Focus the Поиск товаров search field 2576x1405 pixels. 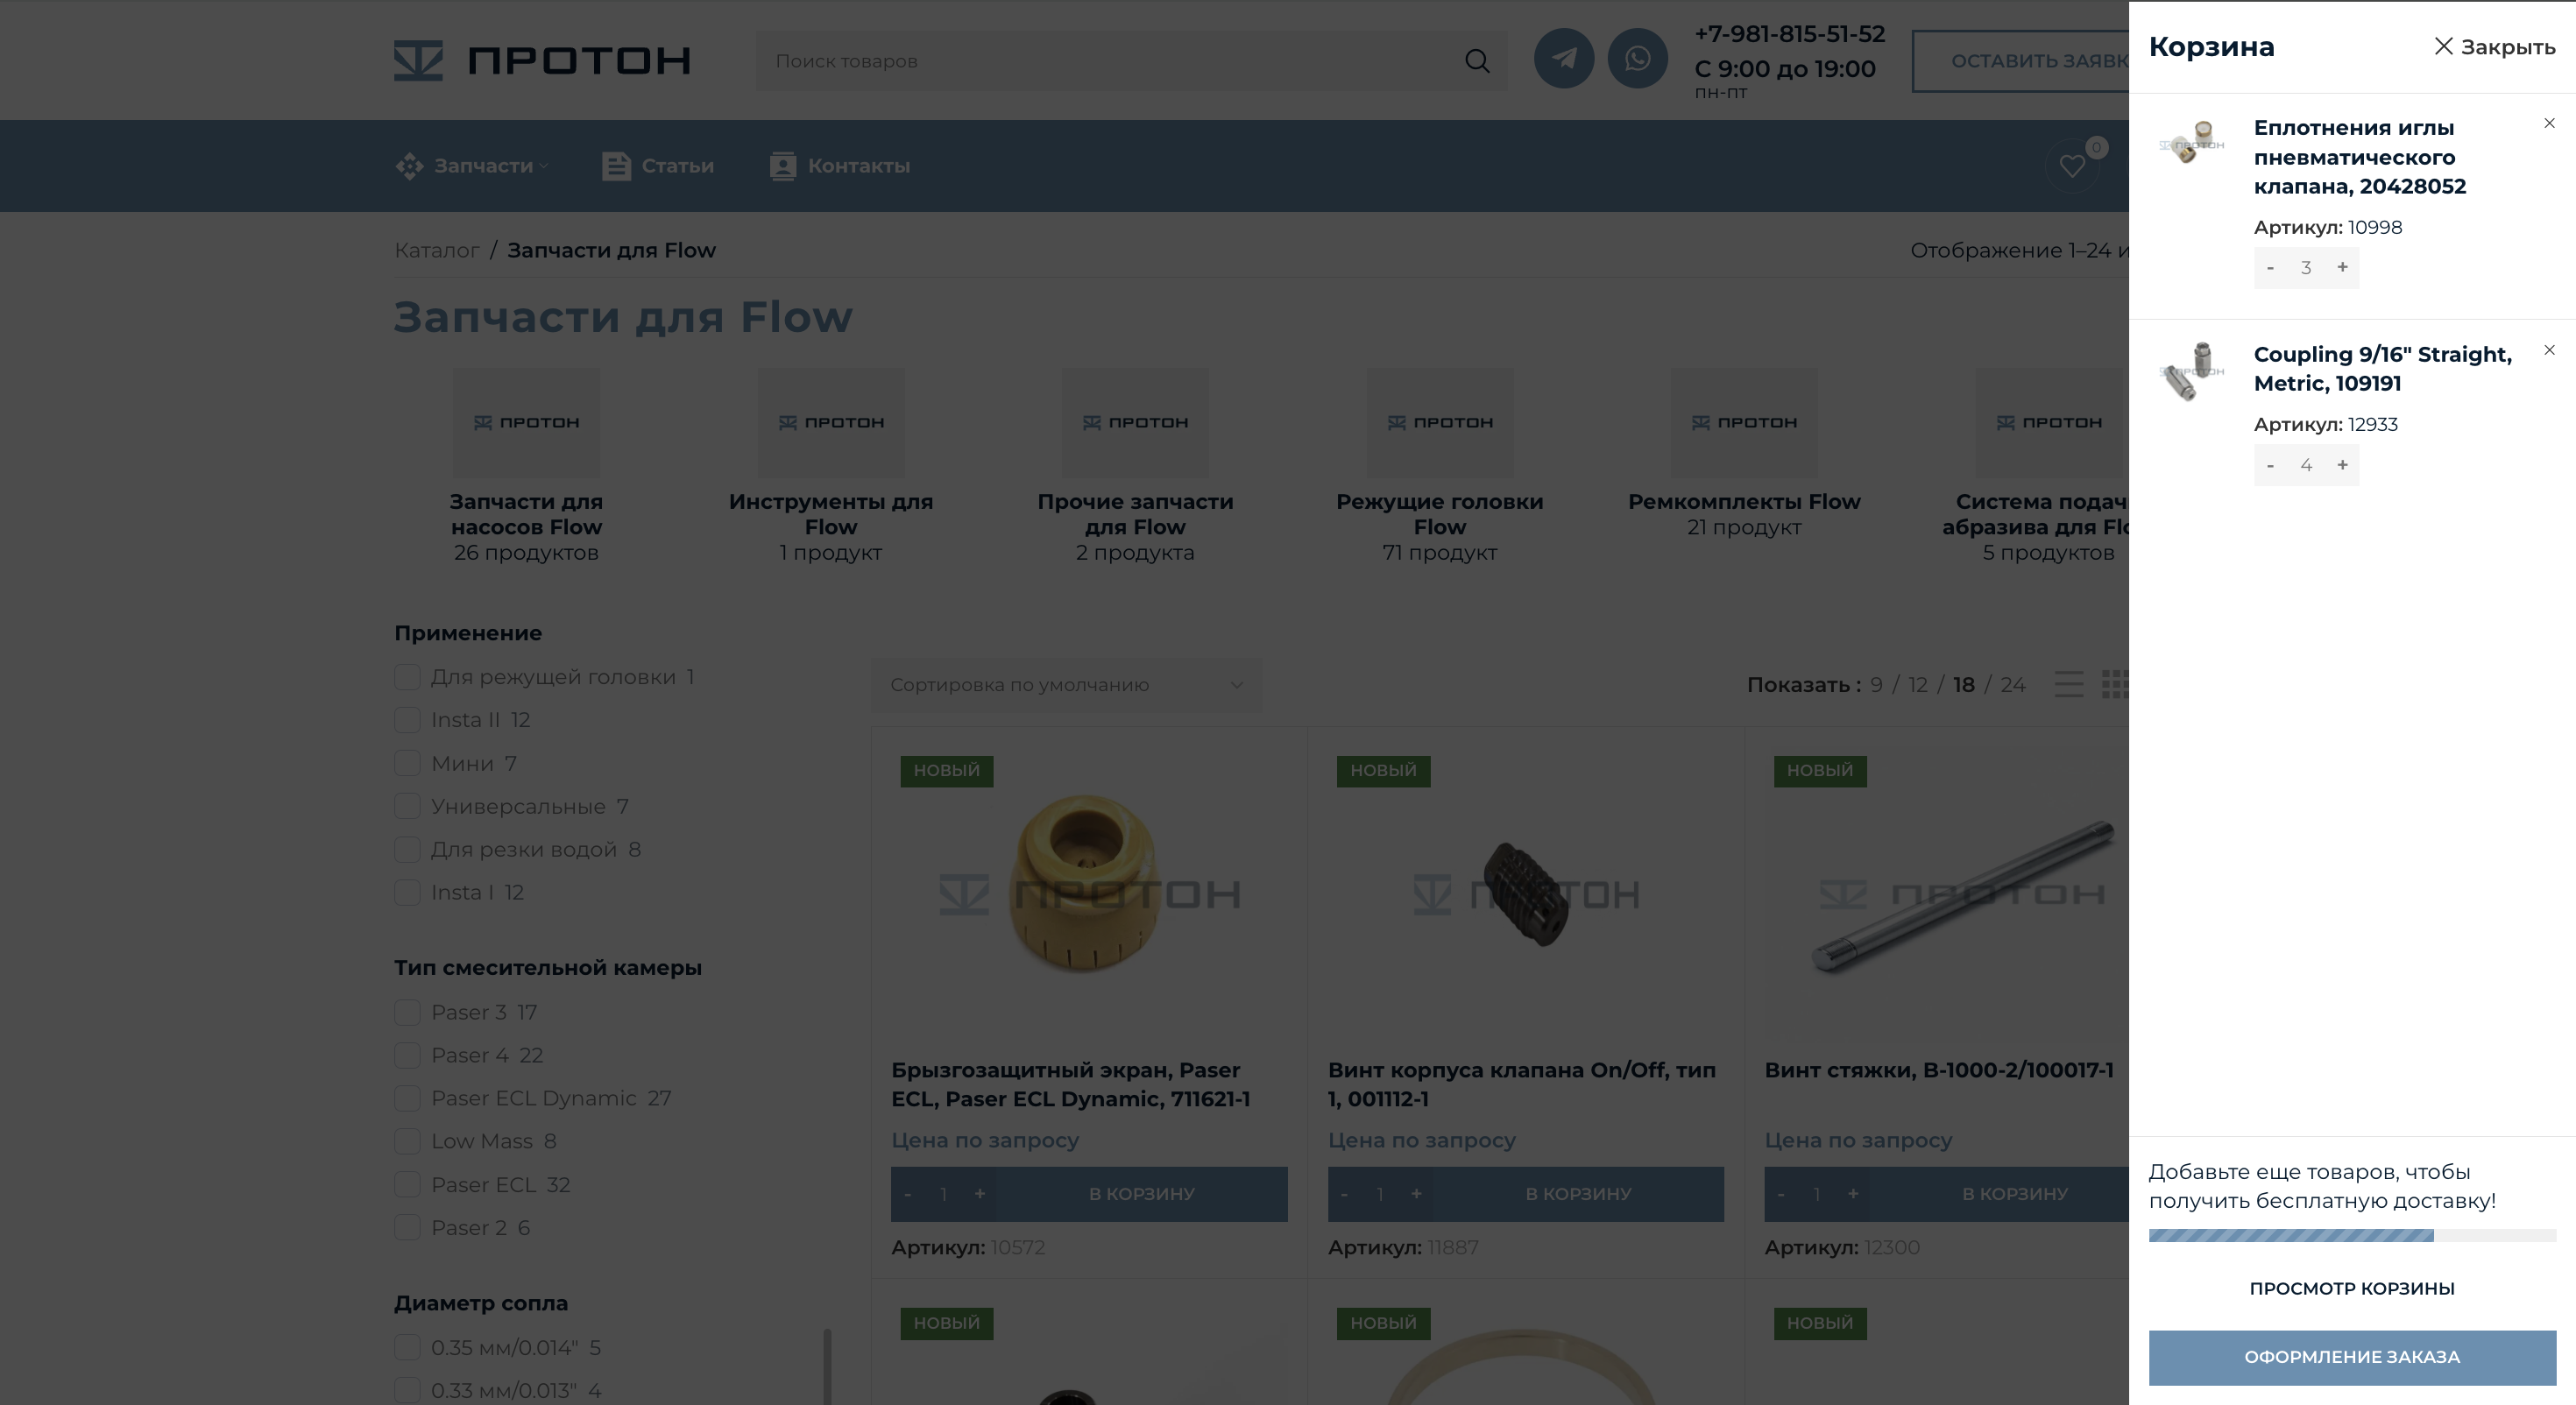1110,61
